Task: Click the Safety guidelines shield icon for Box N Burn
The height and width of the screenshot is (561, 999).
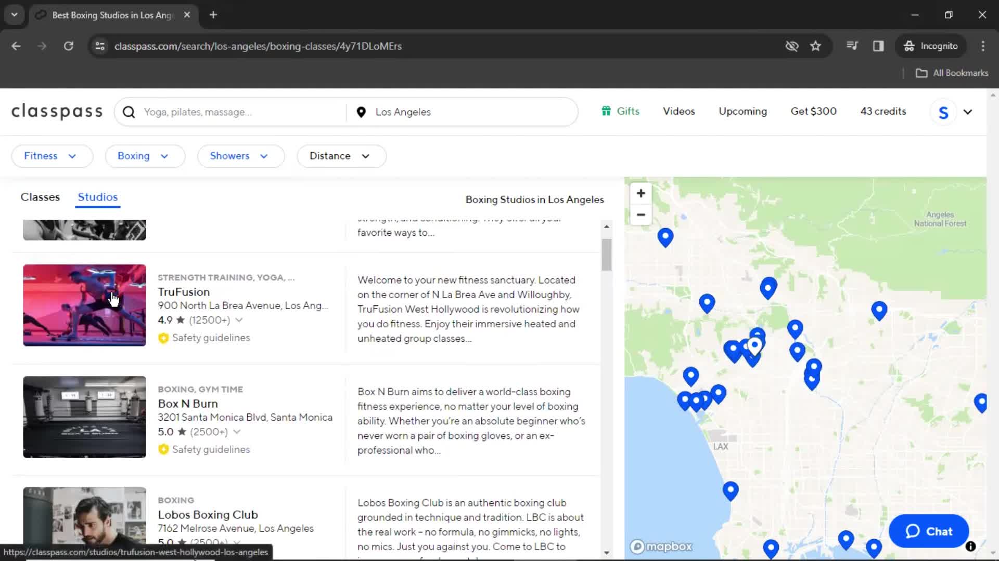Action: (x=163, y=449)
